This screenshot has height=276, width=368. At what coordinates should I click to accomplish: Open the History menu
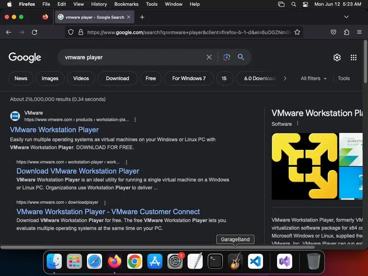[x=99, y=4]
